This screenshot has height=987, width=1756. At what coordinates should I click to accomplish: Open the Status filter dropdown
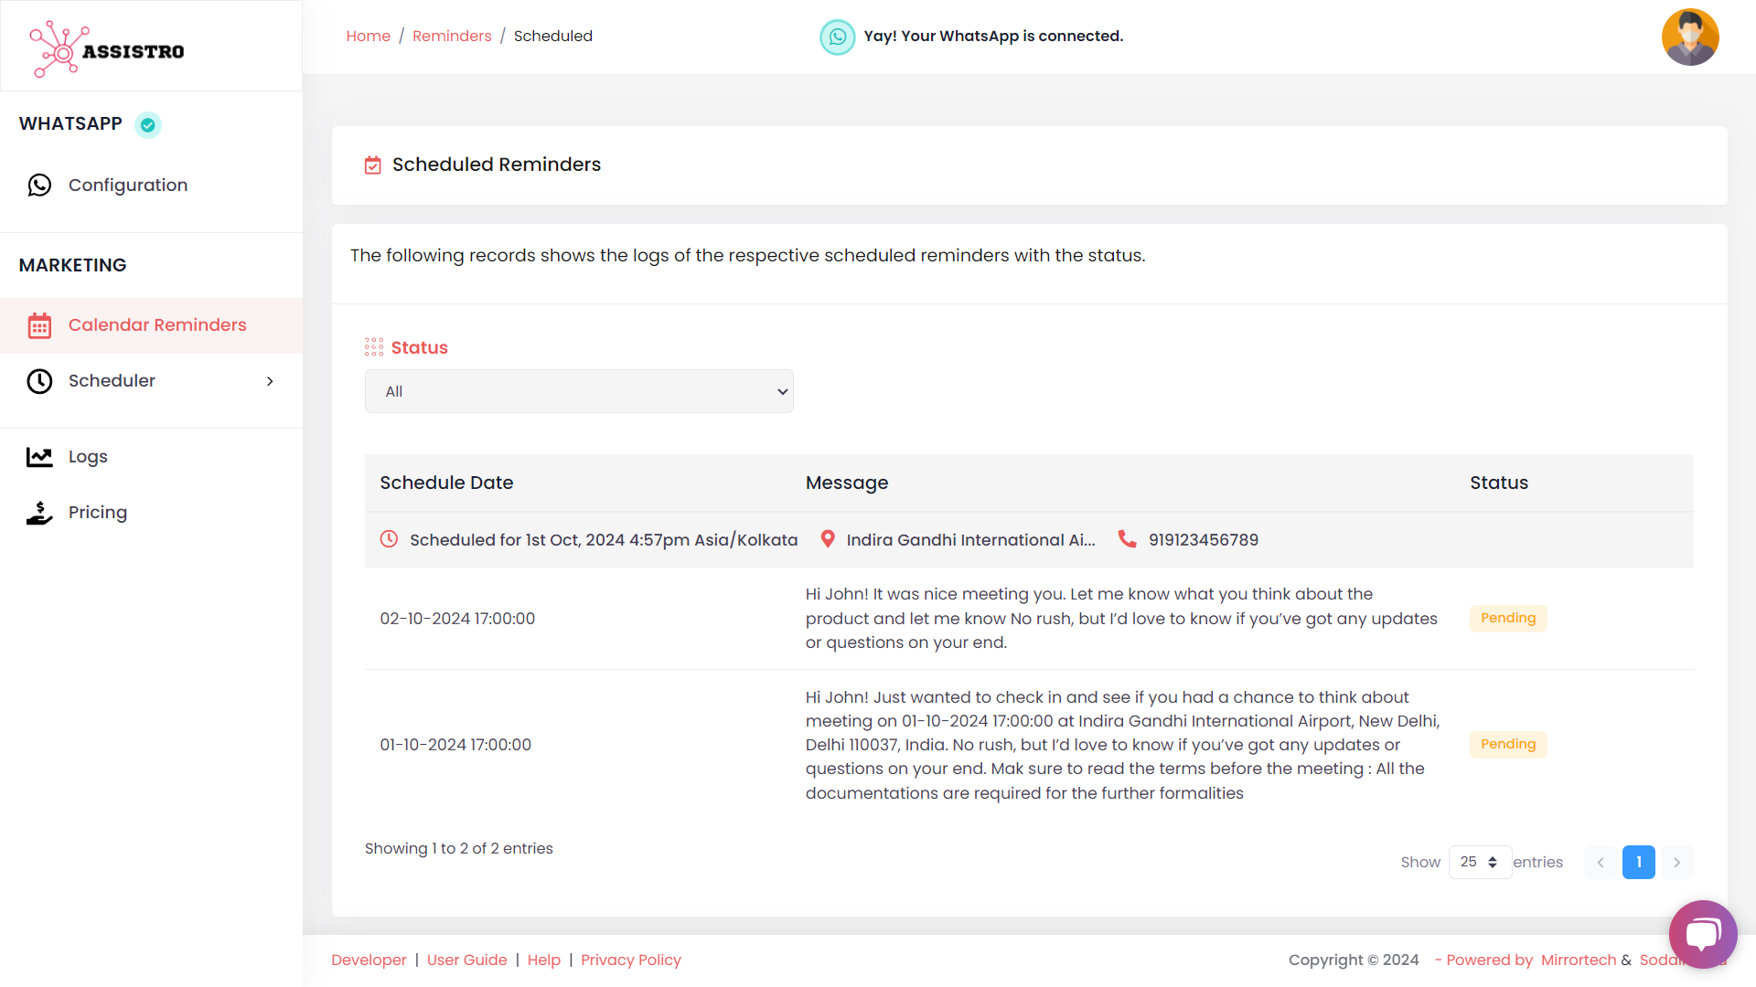579,391
